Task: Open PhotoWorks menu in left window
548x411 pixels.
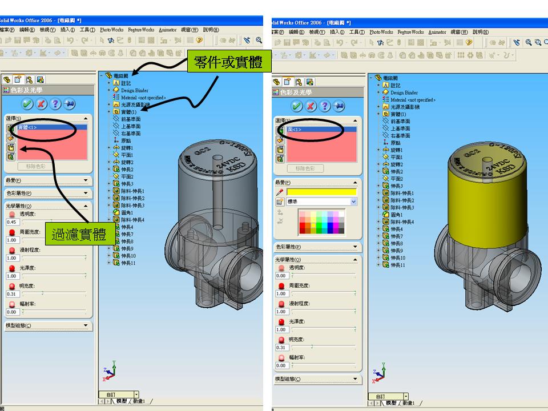Action: coord(111,30)
